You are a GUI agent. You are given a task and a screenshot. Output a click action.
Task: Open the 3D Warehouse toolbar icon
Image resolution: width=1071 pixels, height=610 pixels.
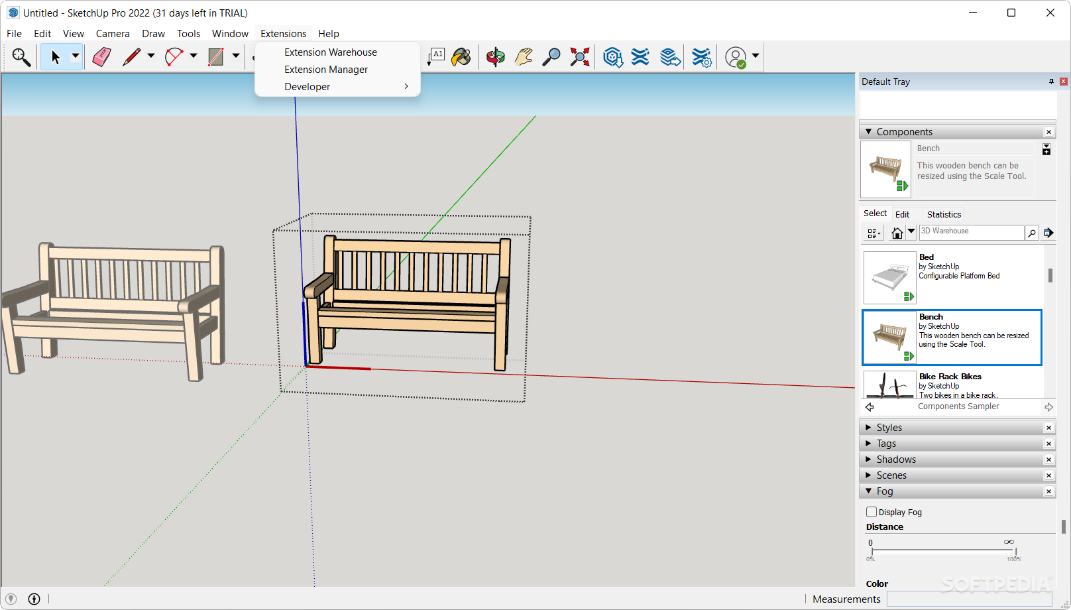(x=613, y=58)
